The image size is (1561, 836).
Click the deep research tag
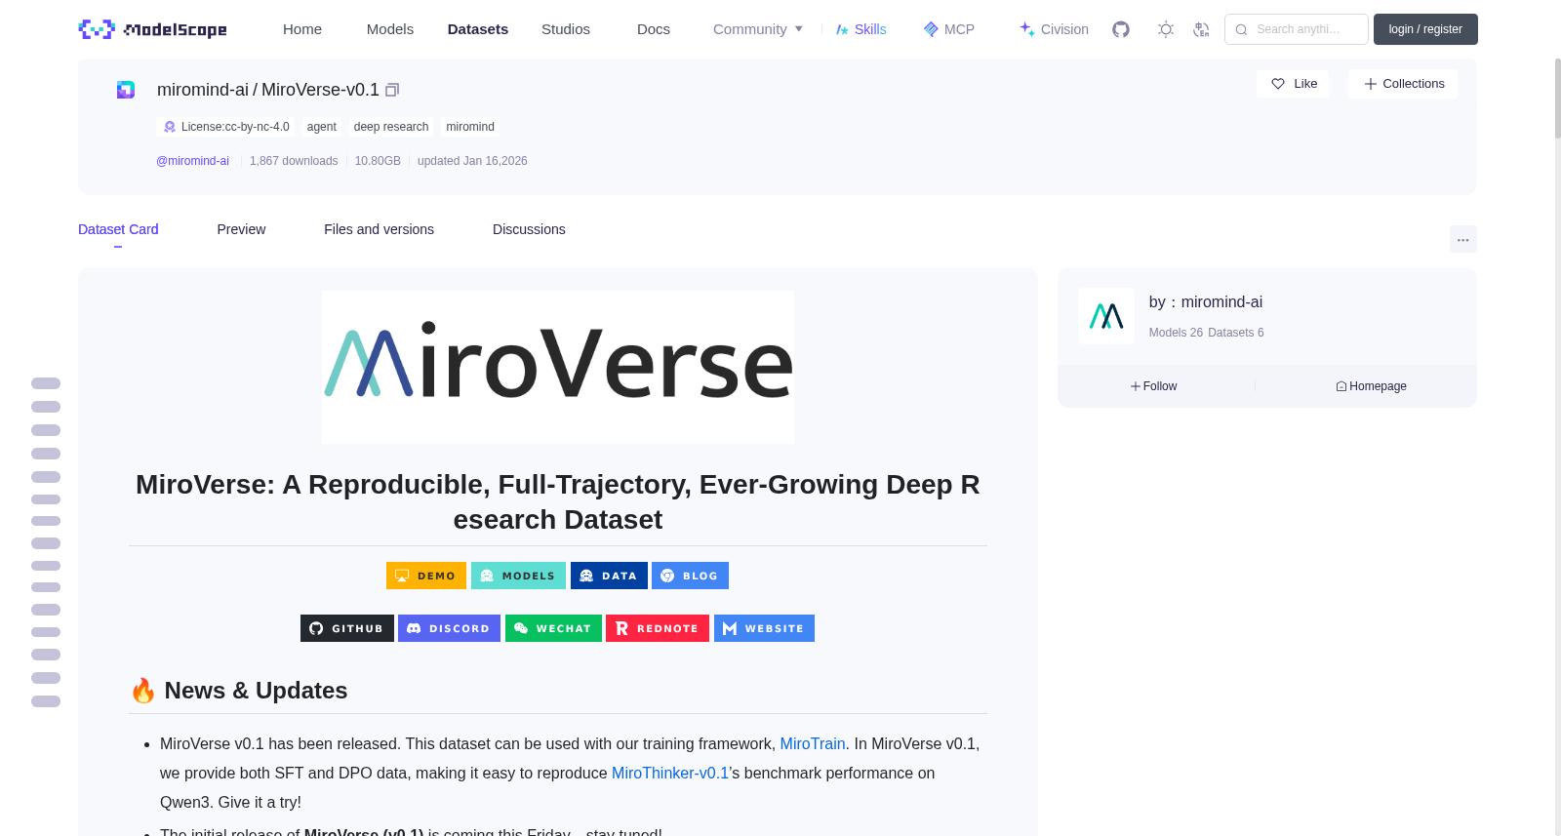391,127
